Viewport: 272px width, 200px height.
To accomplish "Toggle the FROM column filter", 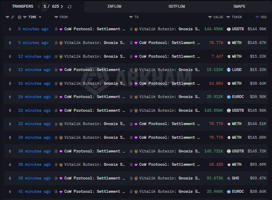I will (x=56, y=17).
